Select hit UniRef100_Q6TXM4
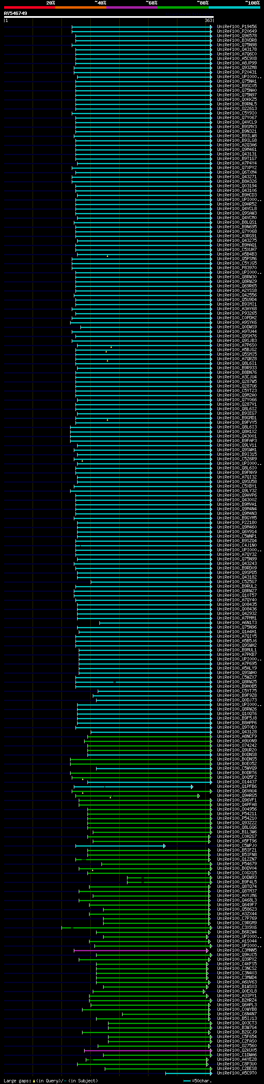Screen dimensions: 264x1084 click(x=237, y=172)
